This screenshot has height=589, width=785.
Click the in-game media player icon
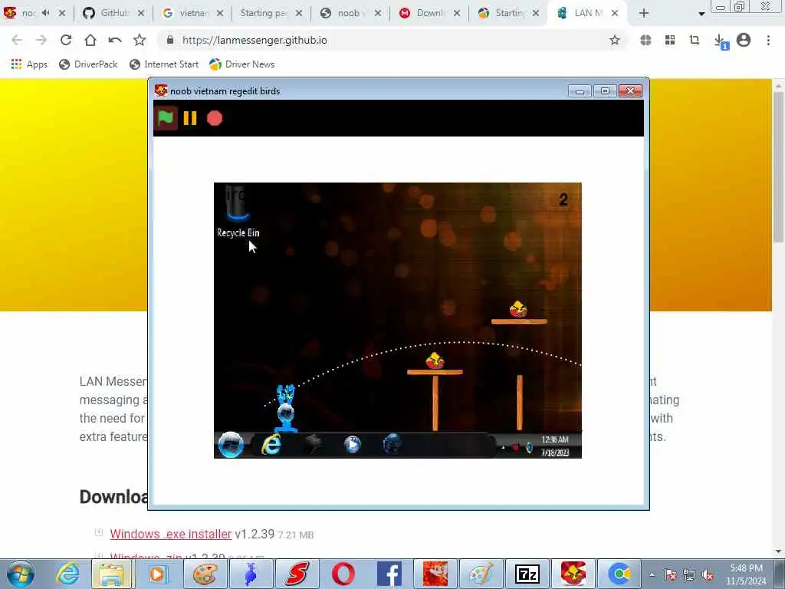[353, 444]
